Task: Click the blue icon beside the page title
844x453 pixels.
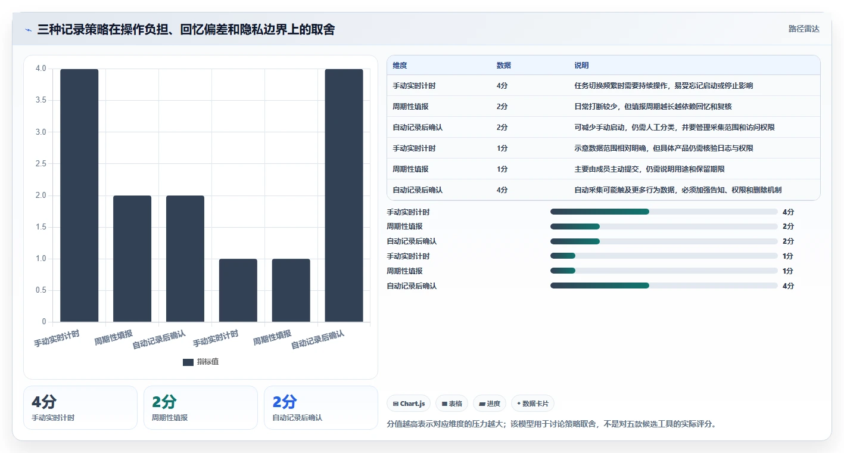Action: coord(29,30)
